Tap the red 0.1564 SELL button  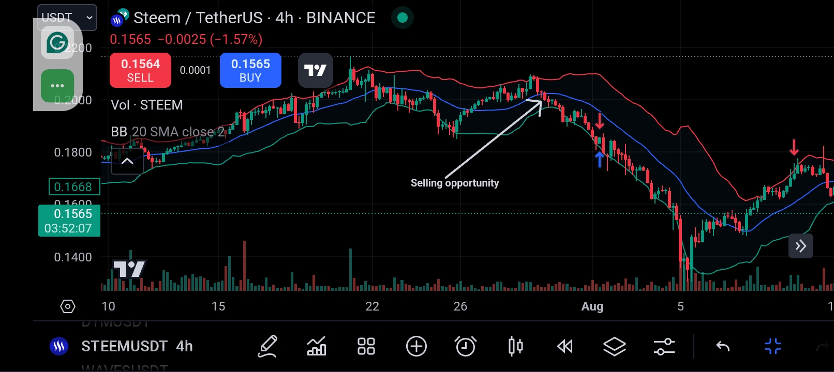tap(140, 70)
